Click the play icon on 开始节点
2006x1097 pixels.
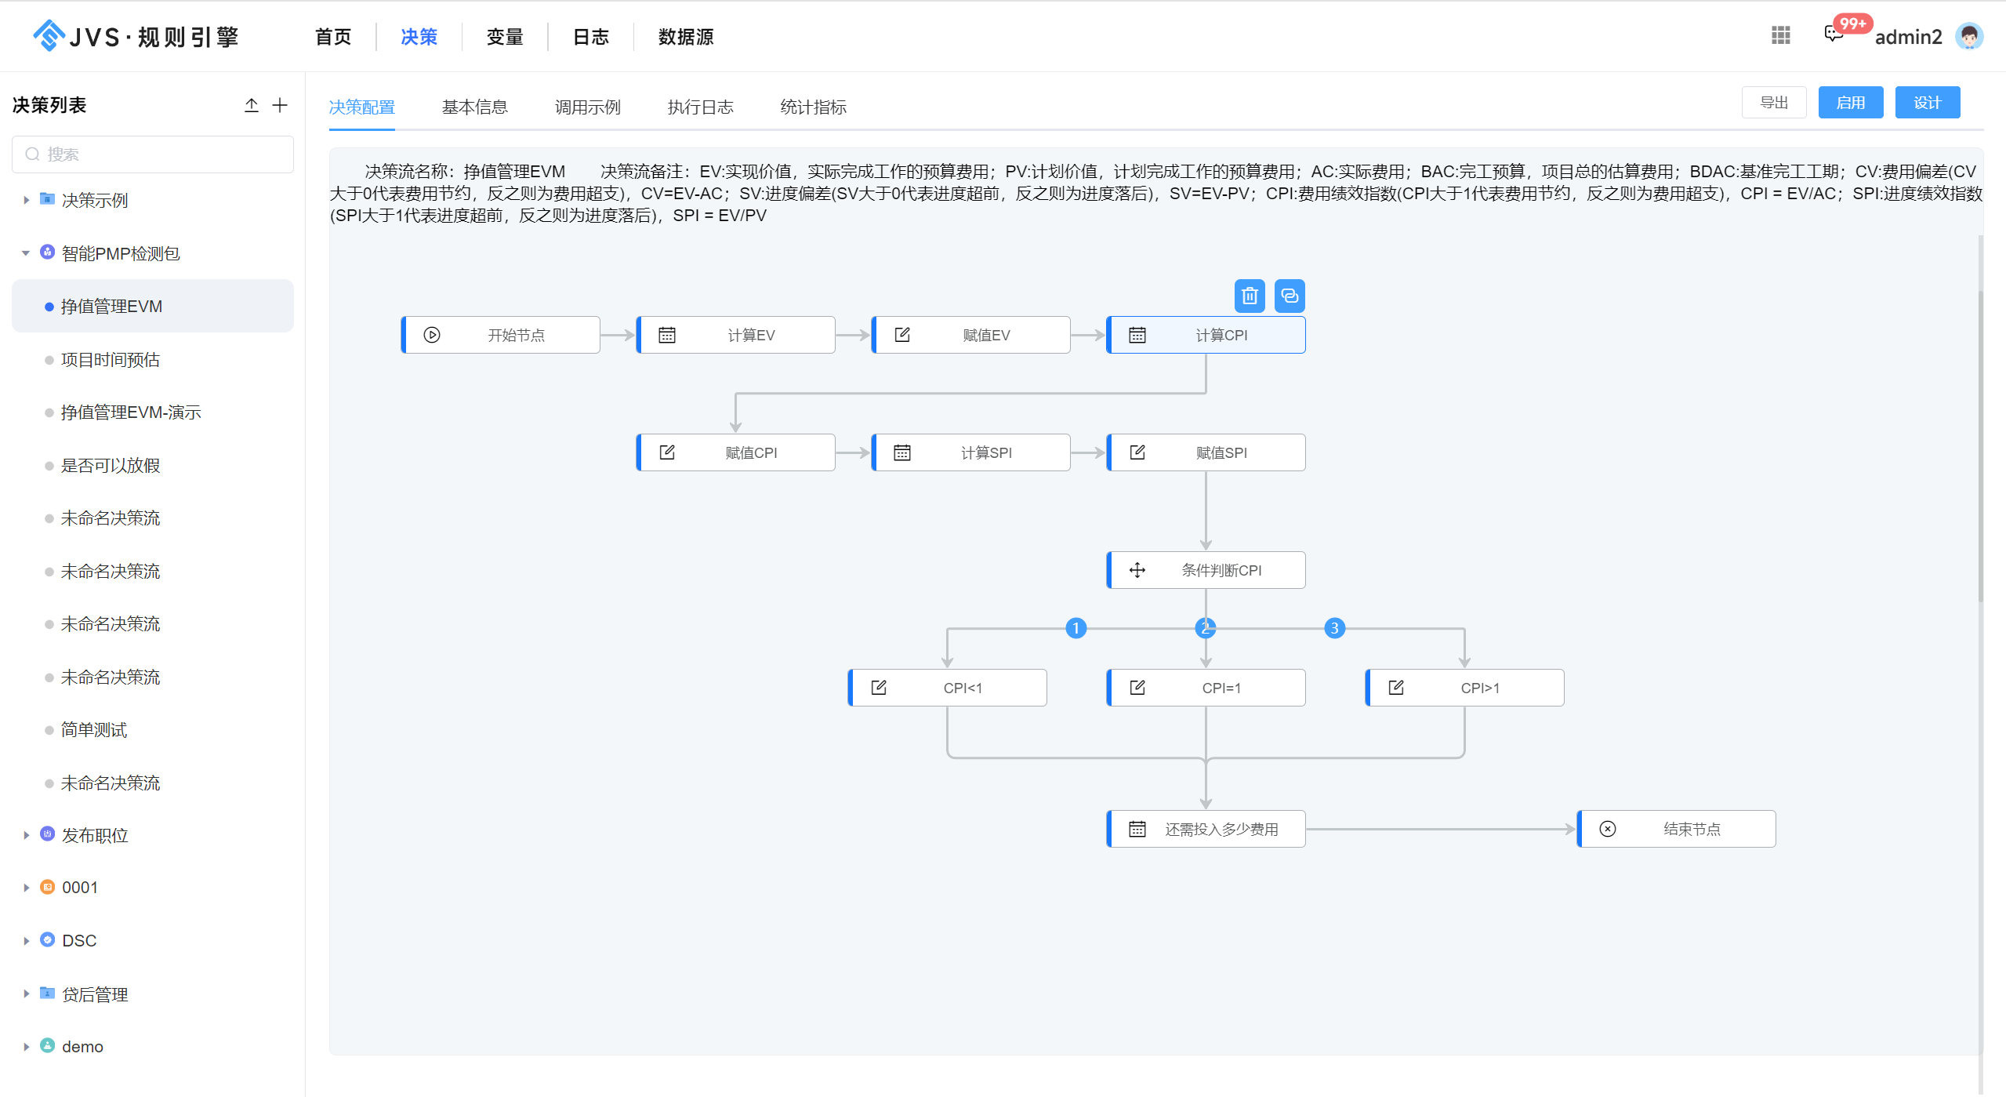432,335
